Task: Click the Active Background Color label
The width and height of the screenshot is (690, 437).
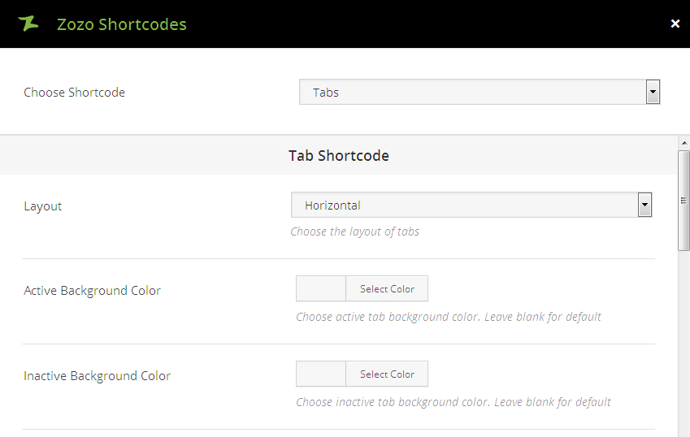Action: [93, 291]
